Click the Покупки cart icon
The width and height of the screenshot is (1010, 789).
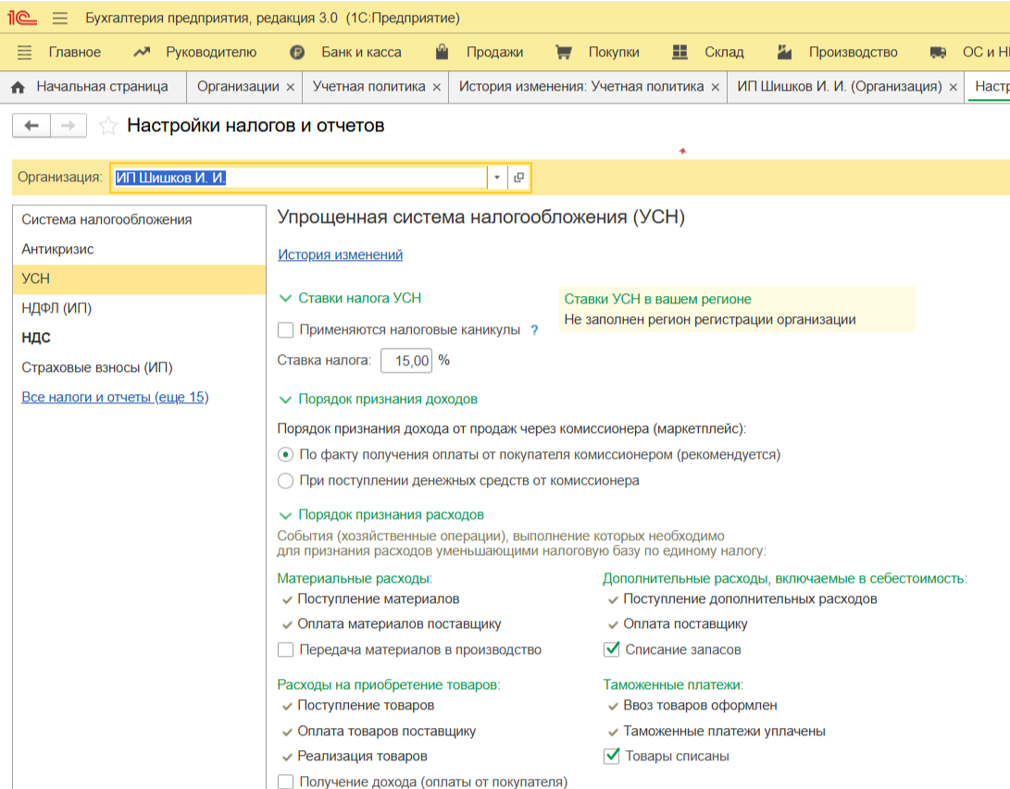pyautogui.click(x=564, y=52)
